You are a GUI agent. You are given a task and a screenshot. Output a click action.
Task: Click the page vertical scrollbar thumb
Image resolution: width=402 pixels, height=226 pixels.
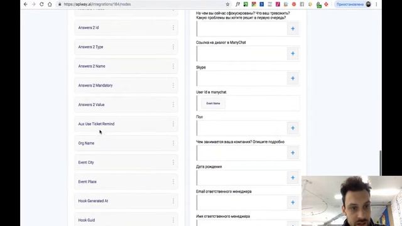pyautogui.click(x=381, y=163)
